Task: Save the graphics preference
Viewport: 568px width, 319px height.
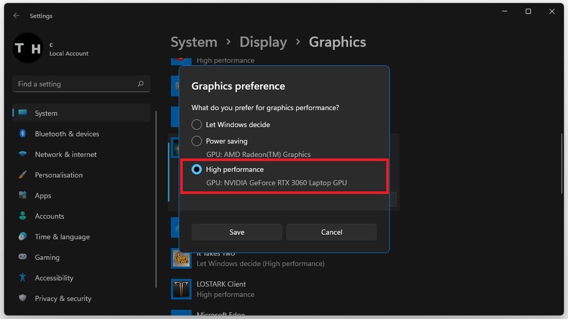Action: point(236,232)
